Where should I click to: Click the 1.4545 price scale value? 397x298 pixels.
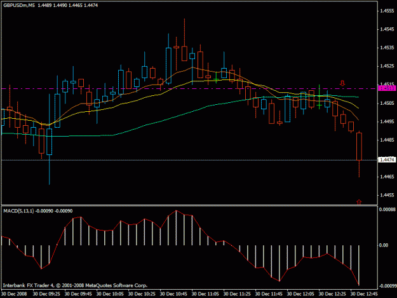click(x=387, y=29)
